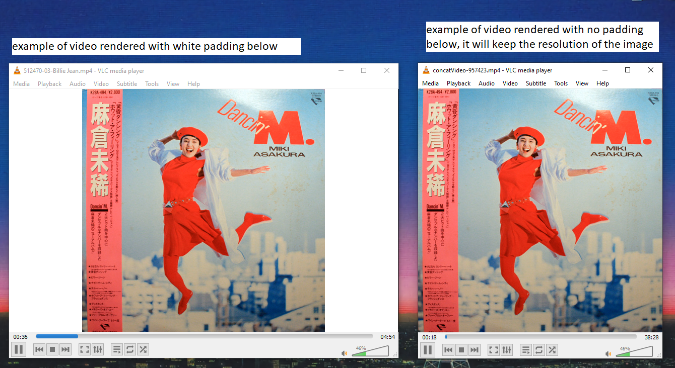Maximize the Billie Jean VLC window
The image size is (675, 368).
pyautogui.click(x=364, y=71)
